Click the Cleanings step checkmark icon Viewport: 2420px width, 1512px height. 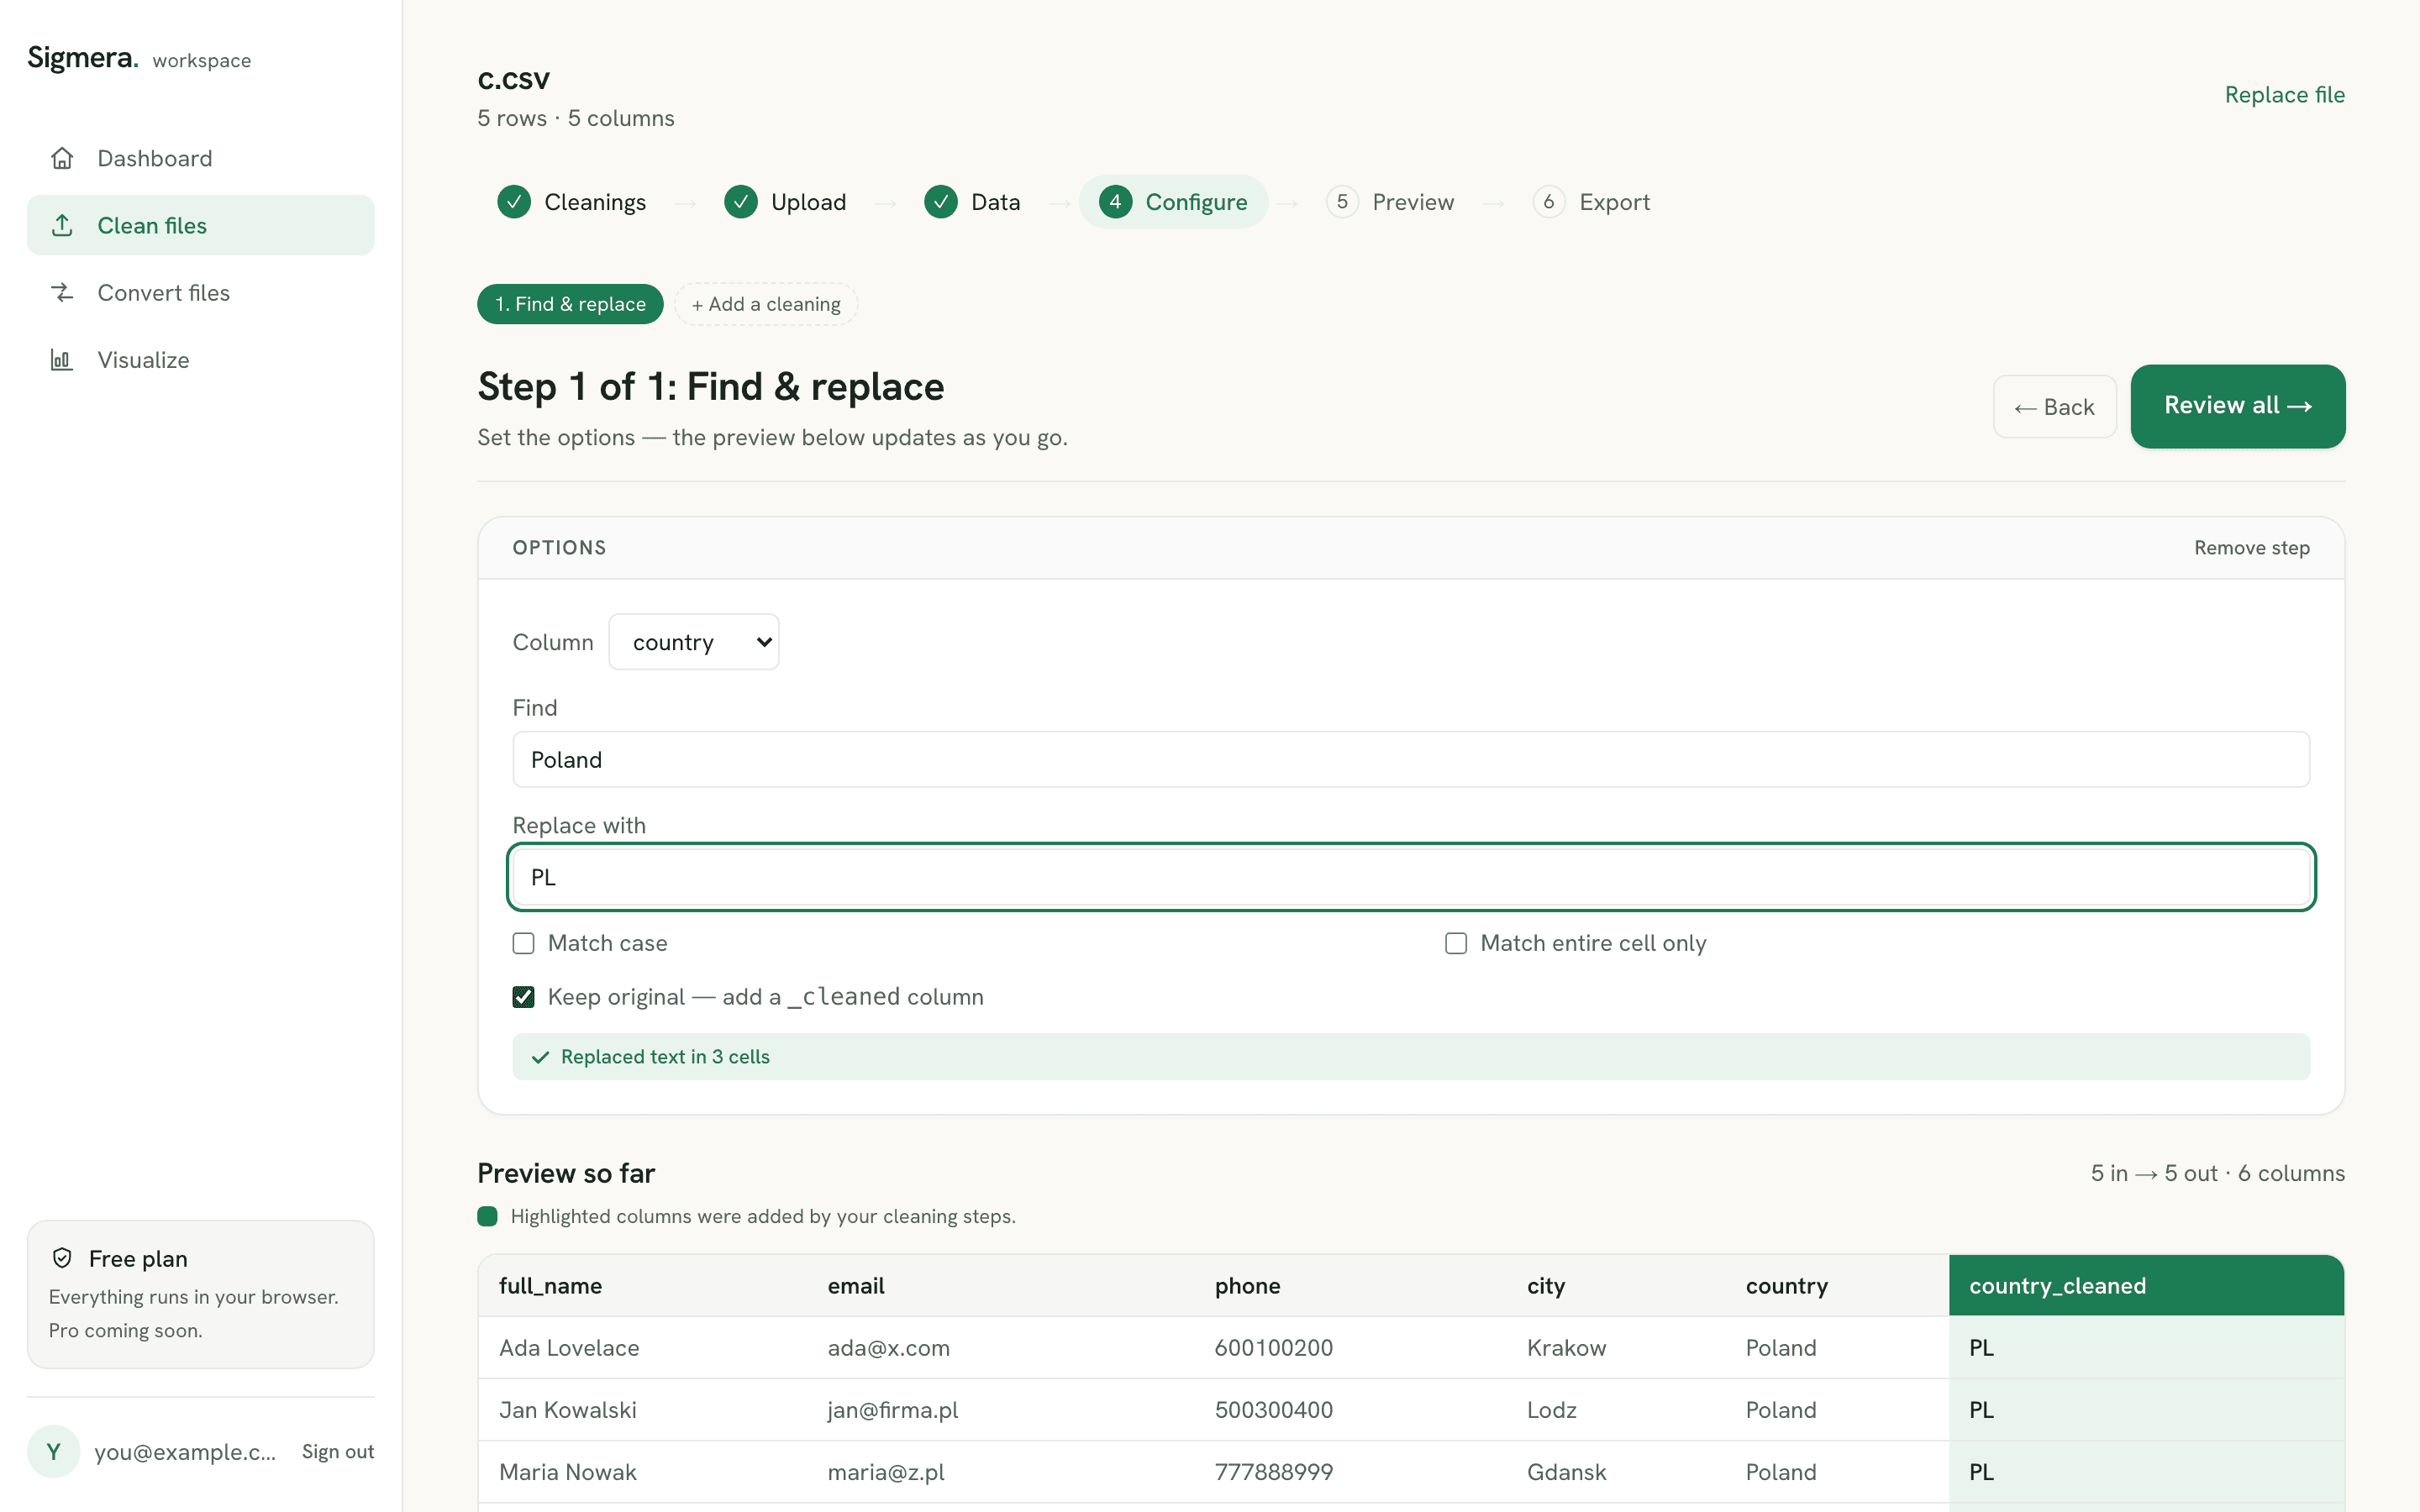tap(514, 202)
